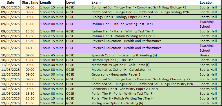The width and height of the screenshot is (222, 106).
Task: Click the House location cell
Action: (210, 55)
